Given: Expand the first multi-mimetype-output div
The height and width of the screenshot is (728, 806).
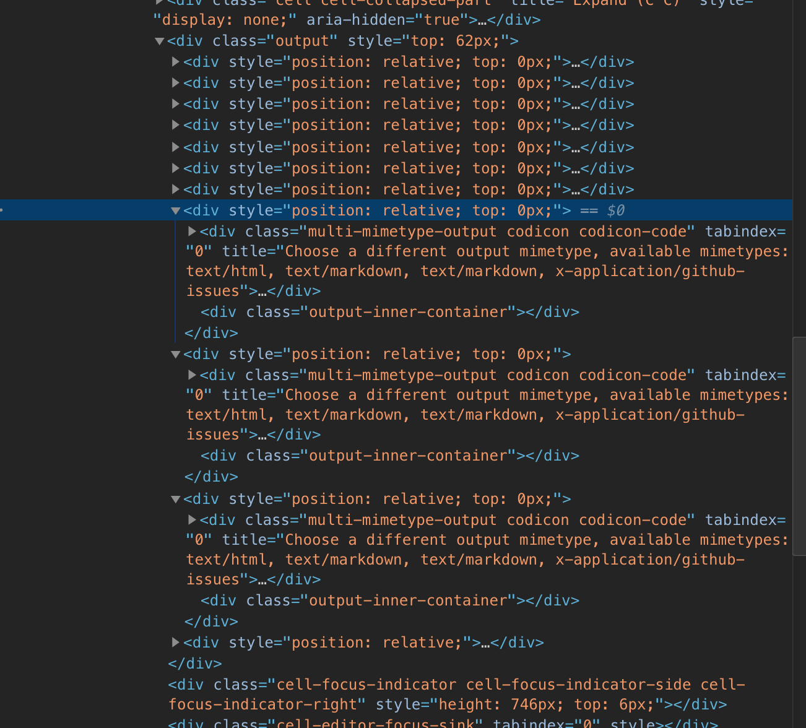Looking at the screenshot, I should pyautogui.click(x=192, y=232).
